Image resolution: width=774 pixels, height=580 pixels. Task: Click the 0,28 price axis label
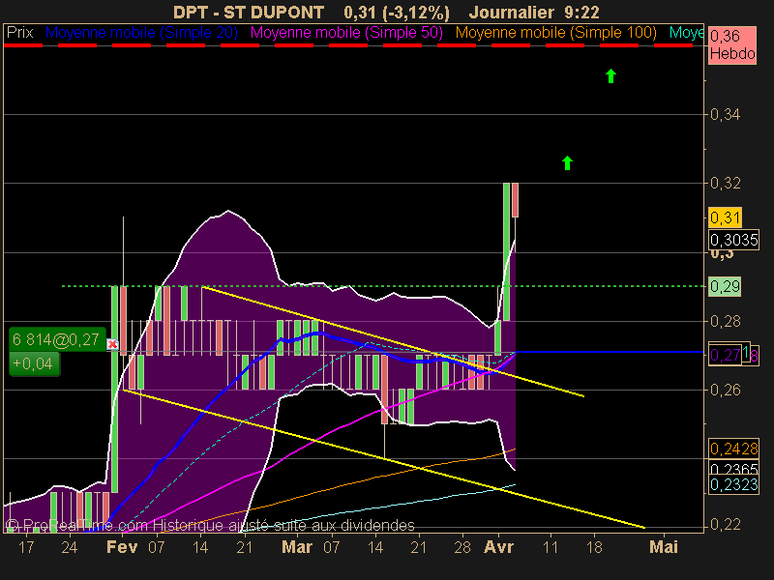[x=725, y=321]
